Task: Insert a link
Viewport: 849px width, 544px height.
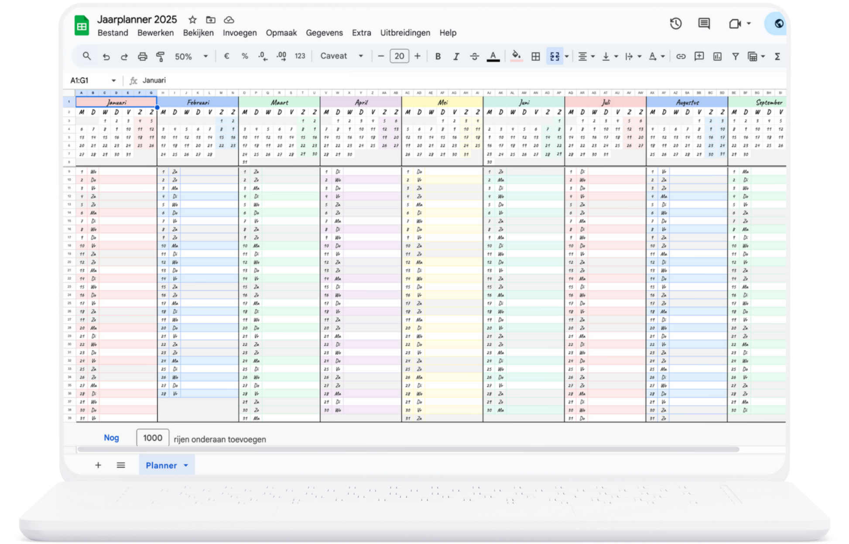Action: [x=681, y=56]
